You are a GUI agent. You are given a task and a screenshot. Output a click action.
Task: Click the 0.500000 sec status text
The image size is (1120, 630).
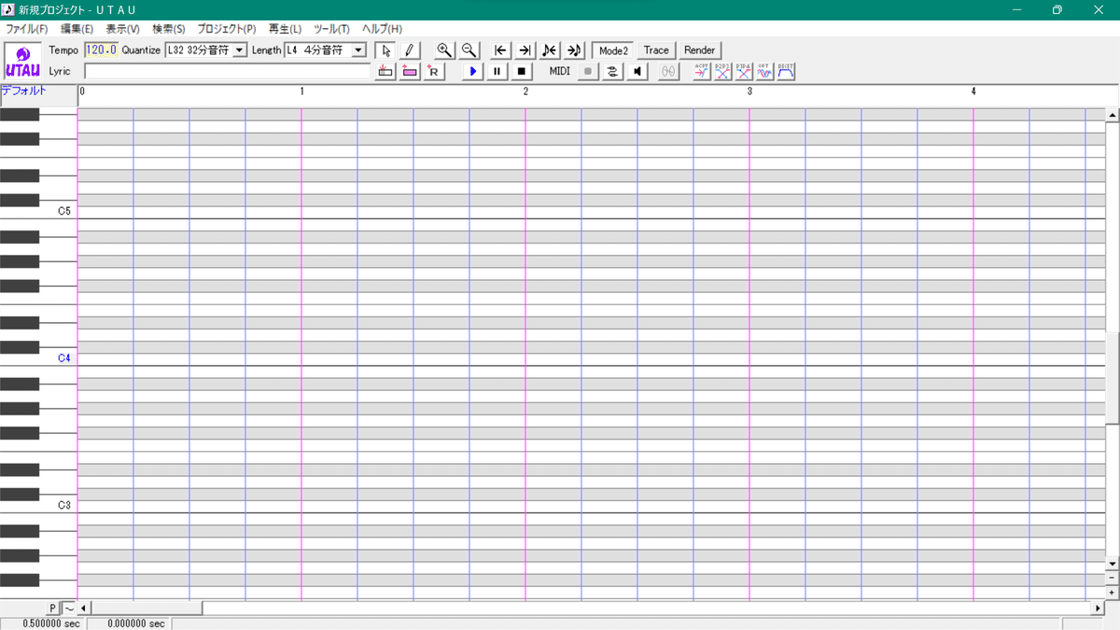click(x=51, y=623)
